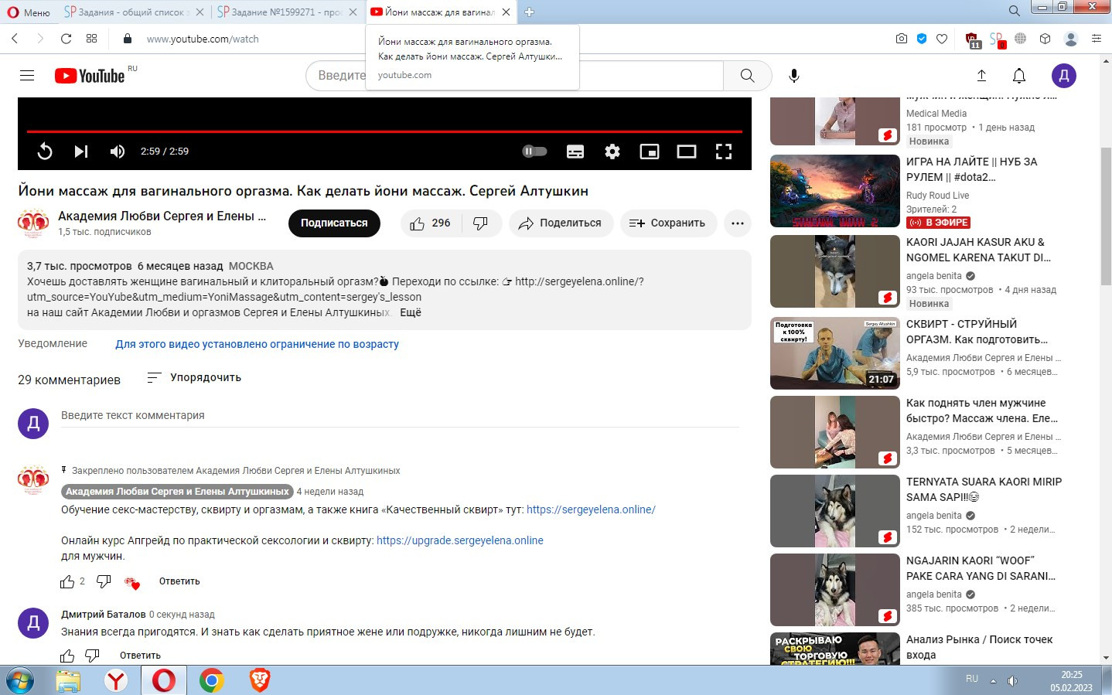Open the sergeyelena.online link in the pinned comment
This screenshot has height=695, width=1112.
tap(591, 509)
